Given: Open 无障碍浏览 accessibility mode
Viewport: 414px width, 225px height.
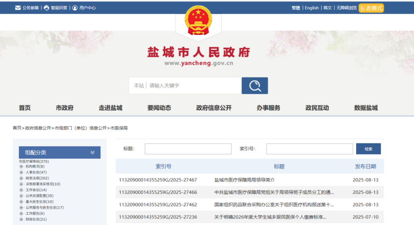Looking at the screenshot, I should pyautogui.click(x=347, y=8).
